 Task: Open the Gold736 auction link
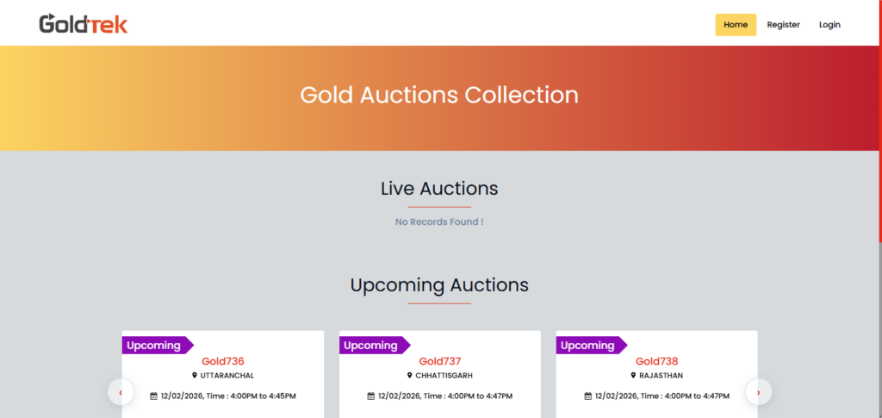(223, 361)
